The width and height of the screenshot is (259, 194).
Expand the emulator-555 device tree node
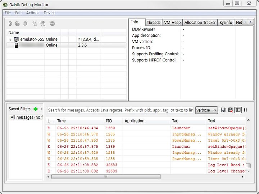coord(10,40)
